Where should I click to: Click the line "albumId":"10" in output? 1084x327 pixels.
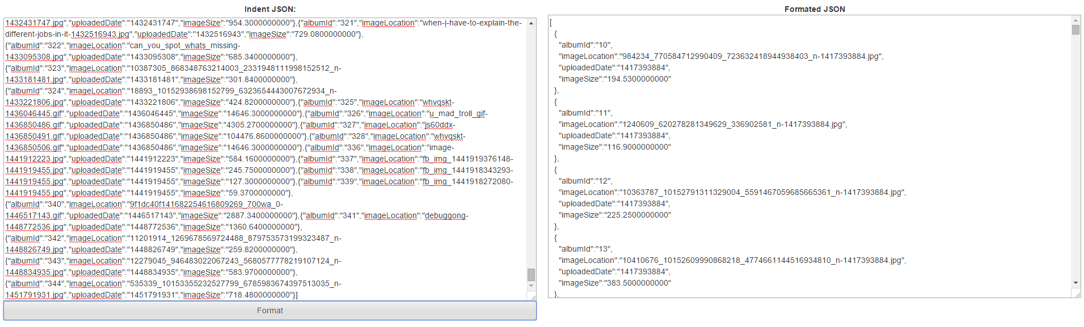click(585, 45)
